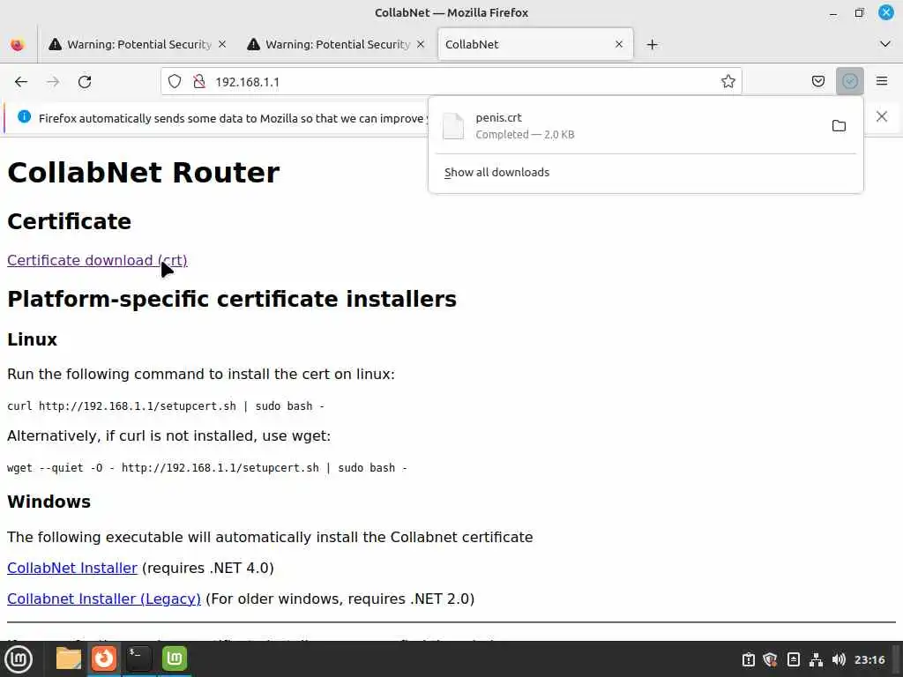Reload the current page

(x=85, y=82)
